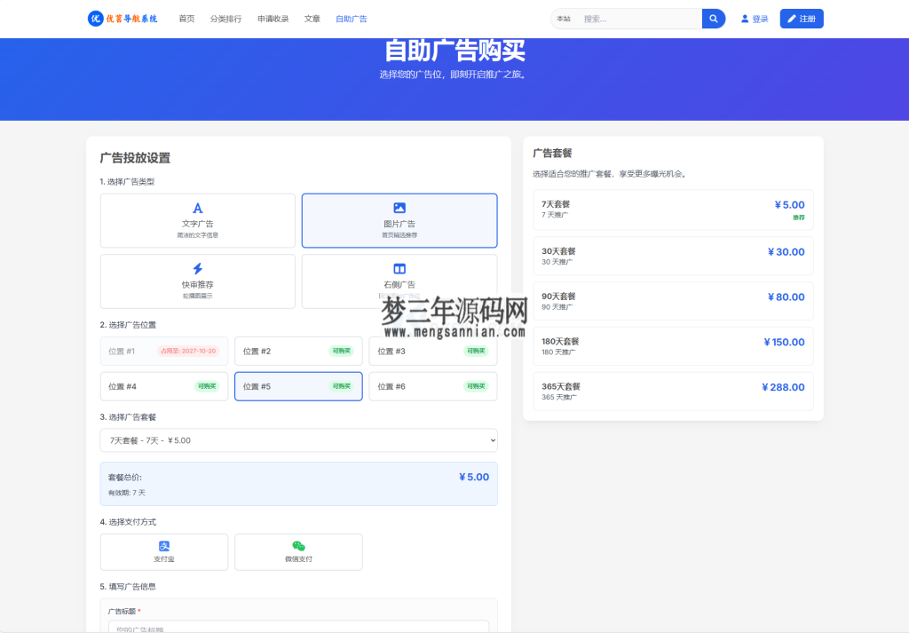Click the lightning icon for 快审推荐
Viewport: 909px width, 633px height.
[x=197, y=268]
